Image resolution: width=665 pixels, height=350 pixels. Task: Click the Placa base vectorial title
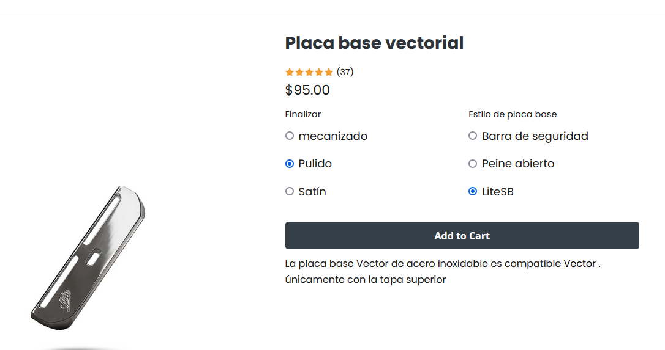click(374, 43)
